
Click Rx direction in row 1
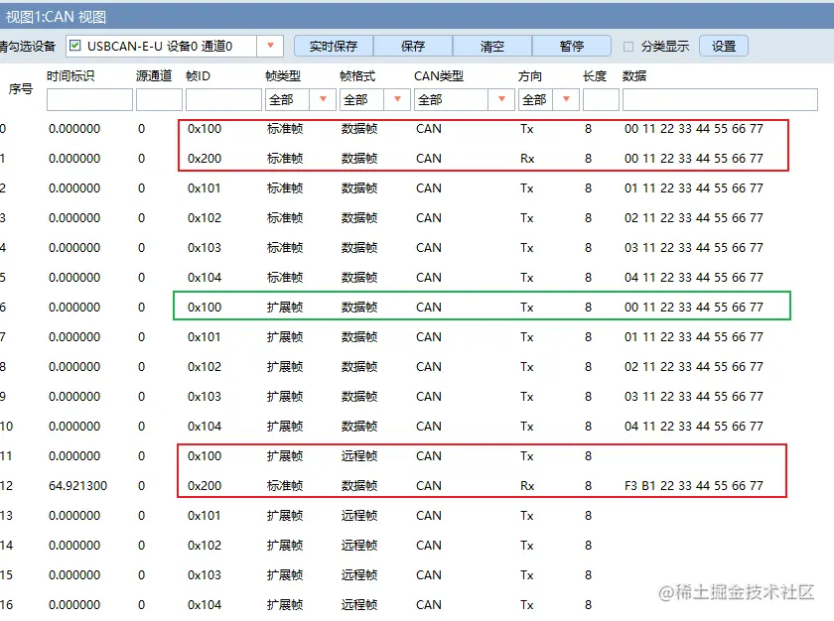tap(527, 159)
